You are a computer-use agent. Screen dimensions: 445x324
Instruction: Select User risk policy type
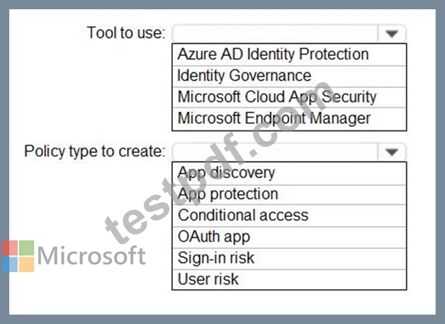[x=289, y=279]
